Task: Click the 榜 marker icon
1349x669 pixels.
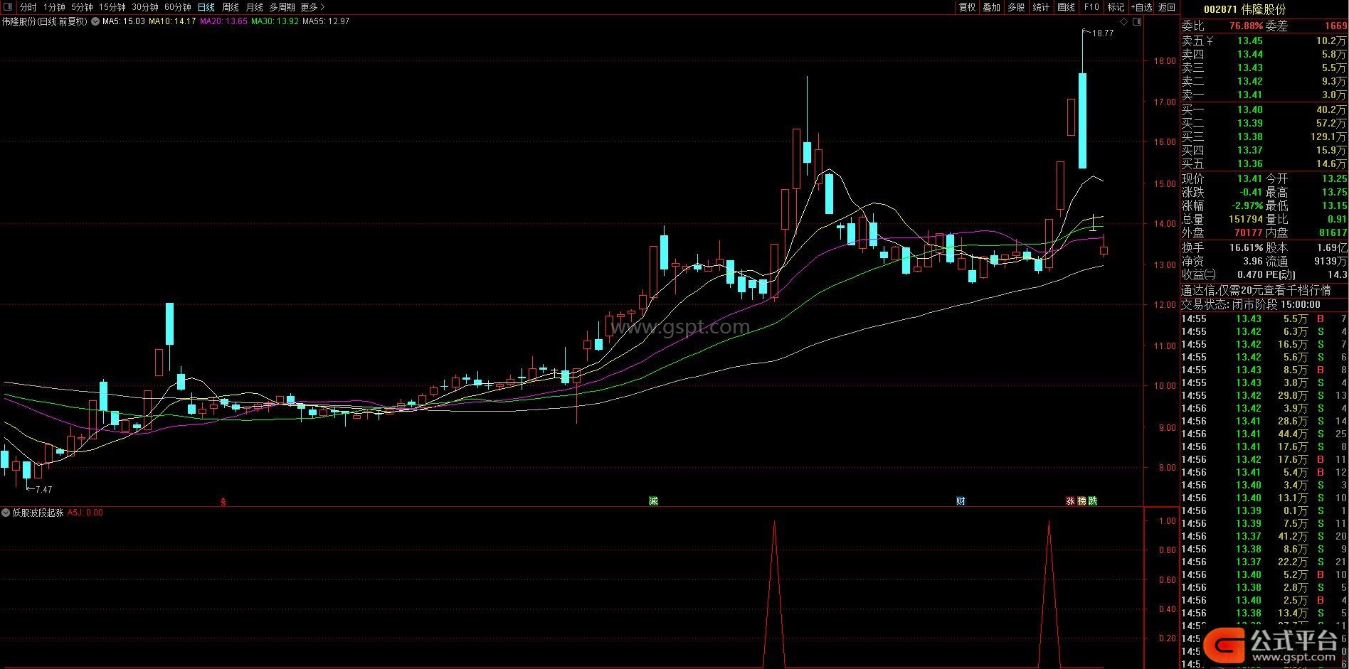Action: click(1081, 501)
